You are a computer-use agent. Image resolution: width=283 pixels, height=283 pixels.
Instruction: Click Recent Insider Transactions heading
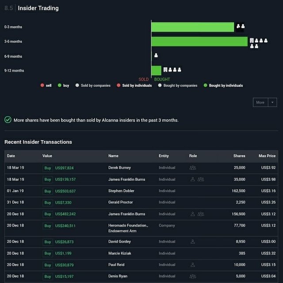38,142
